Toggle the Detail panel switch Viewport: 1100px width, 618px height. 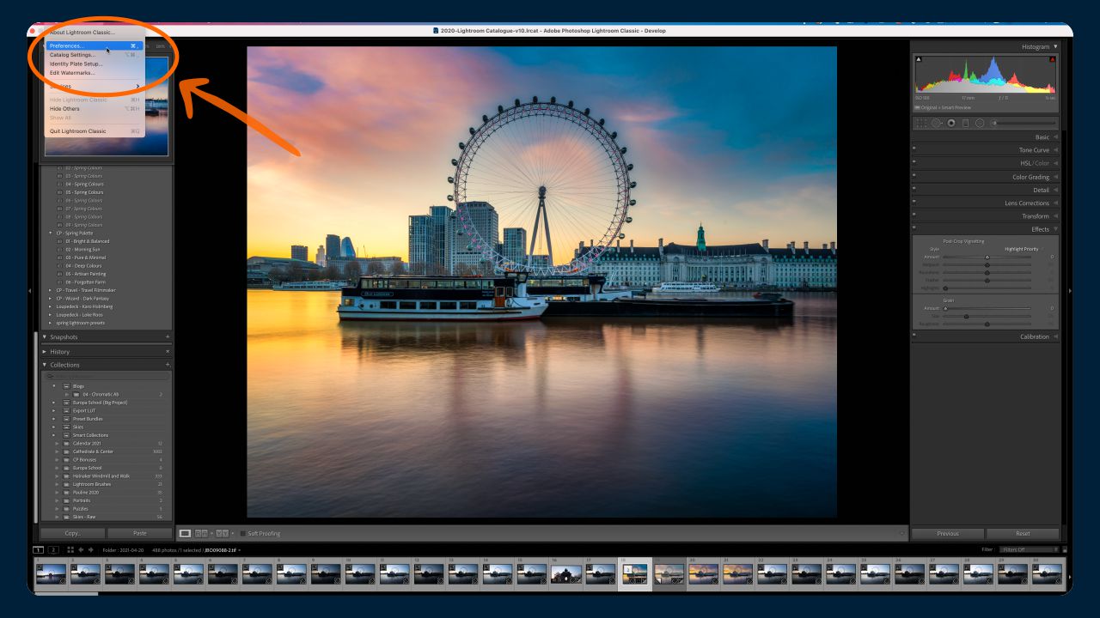[x=914, y=189]
